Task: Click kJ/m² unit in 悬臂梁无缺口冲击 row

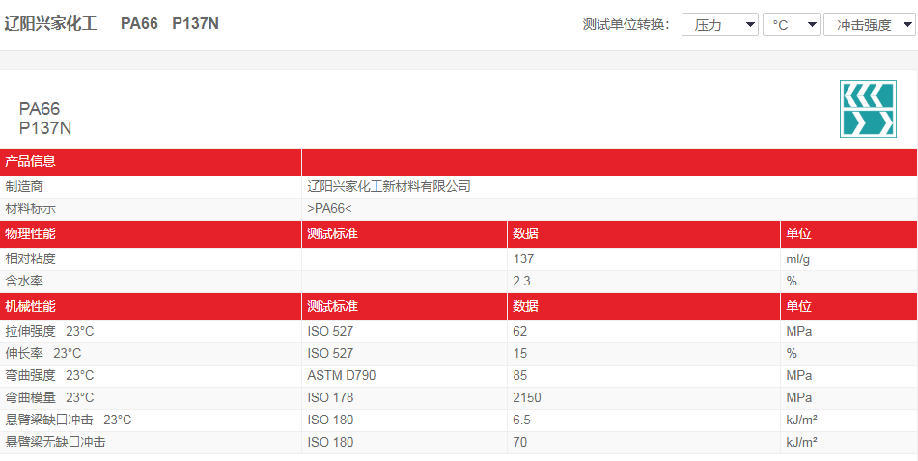Action: click(x=801, y=443)
